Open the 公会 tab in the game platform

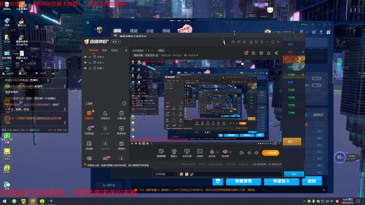(x=150, y=31)
